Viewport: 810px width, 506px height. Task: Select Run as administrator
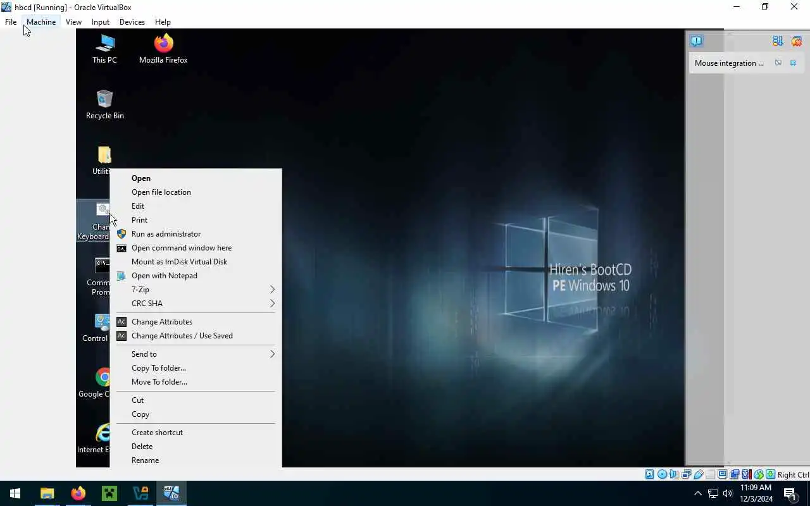[x=196, y=234]
